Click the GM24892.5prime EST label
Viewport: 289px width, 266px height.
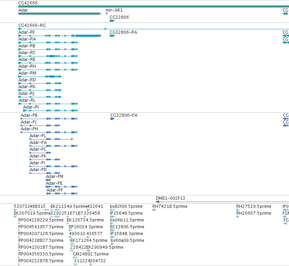91,254
